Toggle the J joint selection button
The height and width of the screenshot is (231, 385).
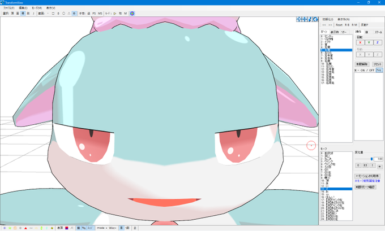coord(33,14)
